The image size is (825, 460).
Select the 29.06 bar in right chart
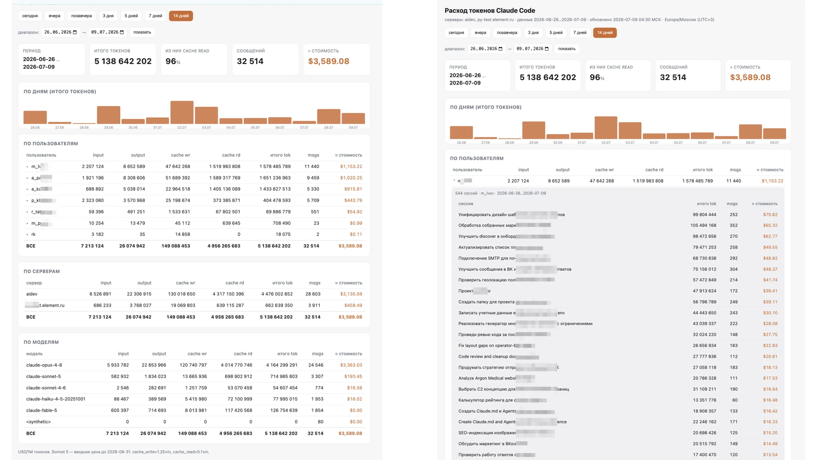[534, 130]
